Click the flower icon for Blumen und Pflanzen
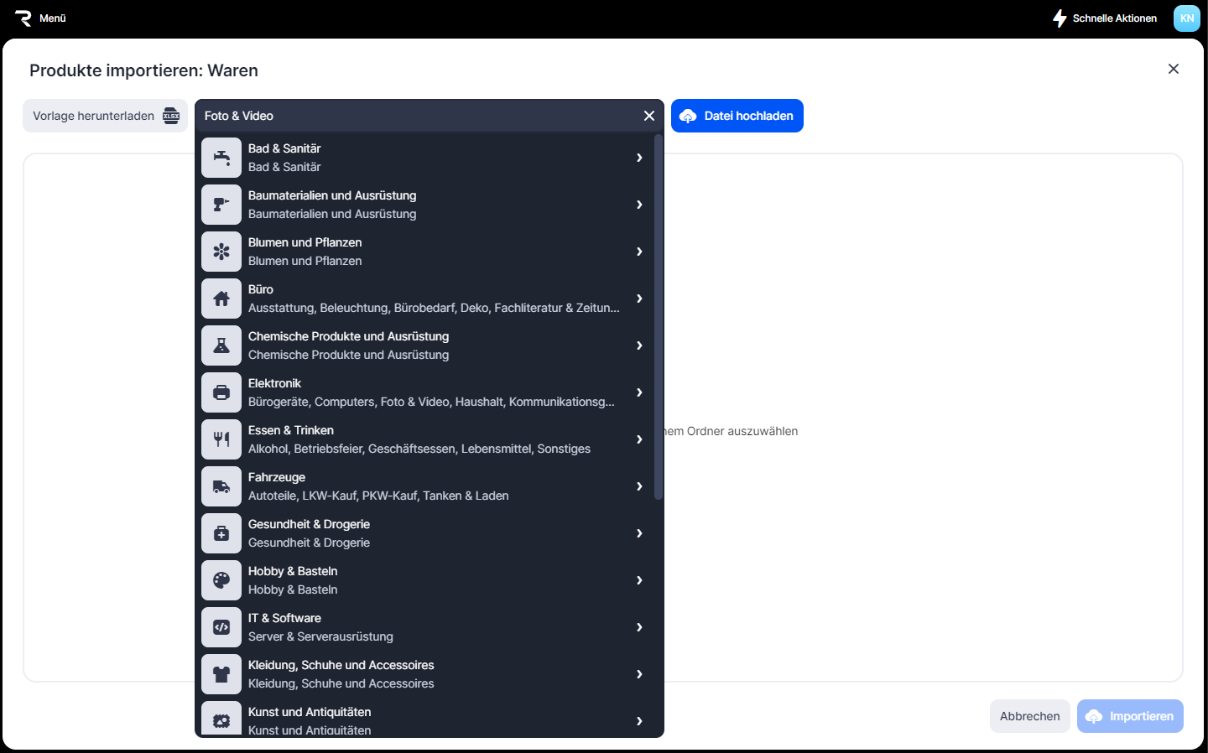Screen dimensions: 1208x753 tap(221, 252)
